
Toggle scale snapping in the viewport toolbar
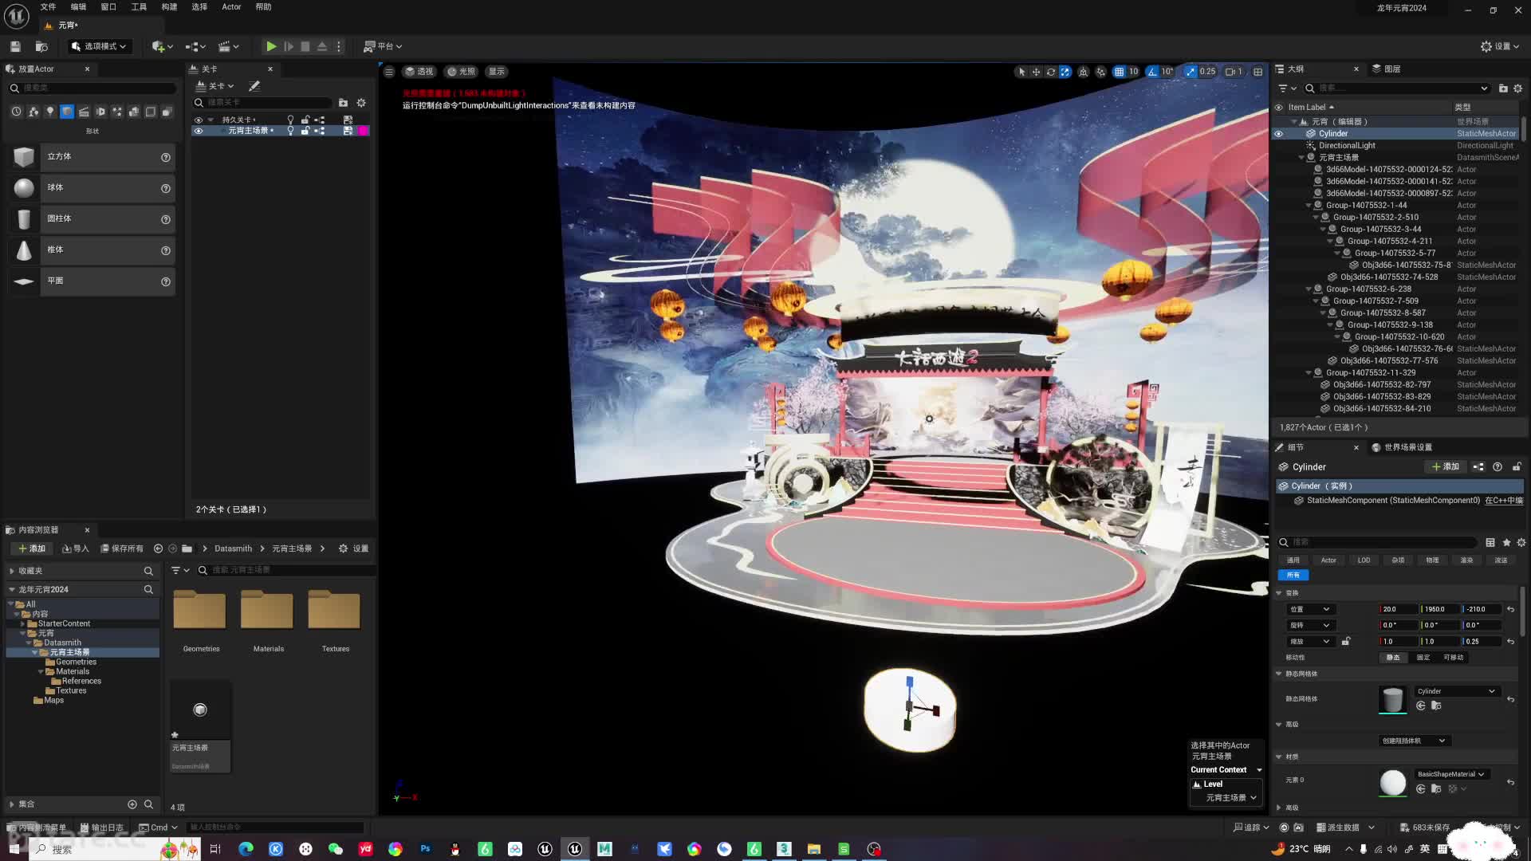coord(1191,72)
